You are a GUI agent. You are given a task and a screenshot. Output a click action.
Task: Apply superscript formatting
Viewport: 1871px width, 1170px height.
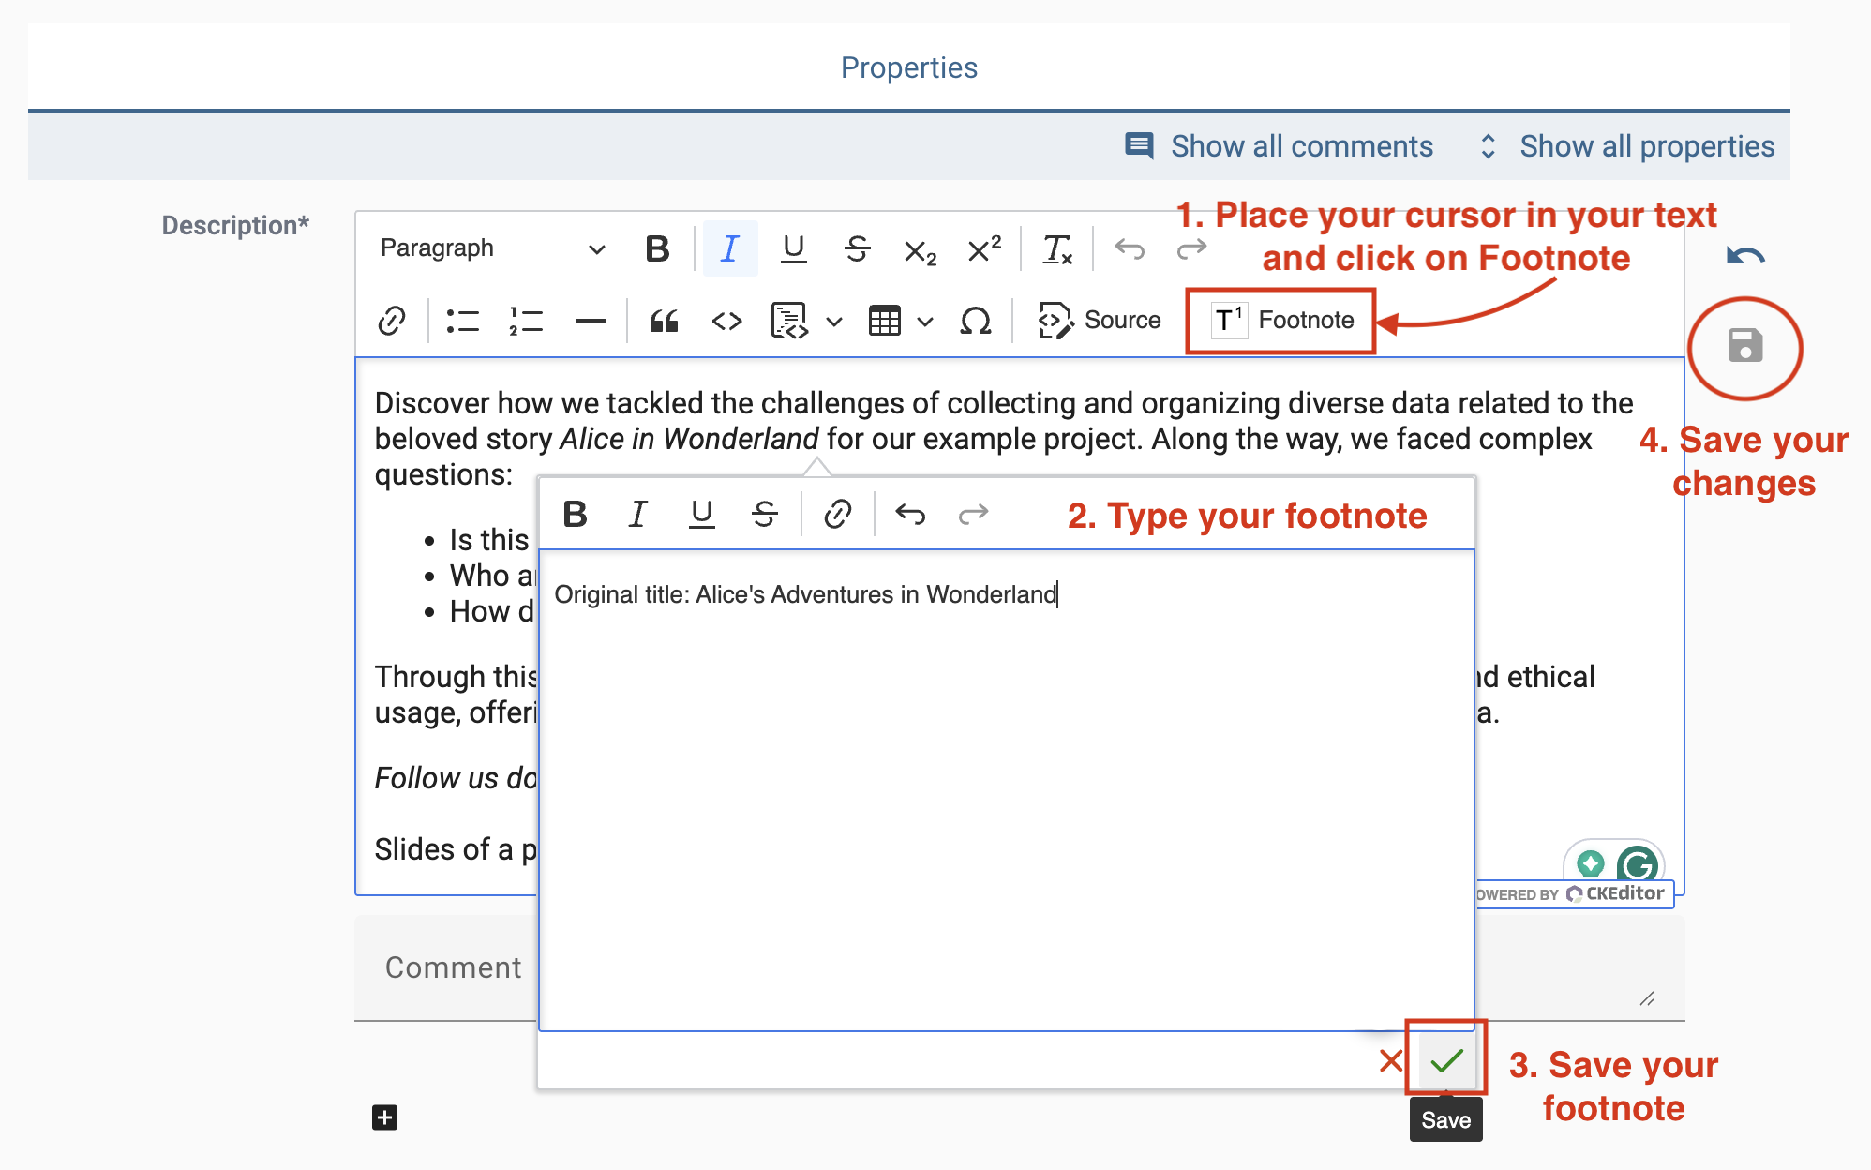(x=984, y=248)
